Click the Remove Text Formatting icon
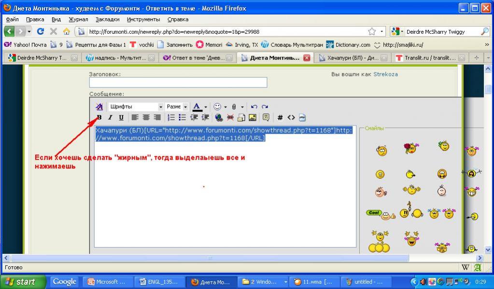This screenshot has width=494, height=289. coord(99,107)
